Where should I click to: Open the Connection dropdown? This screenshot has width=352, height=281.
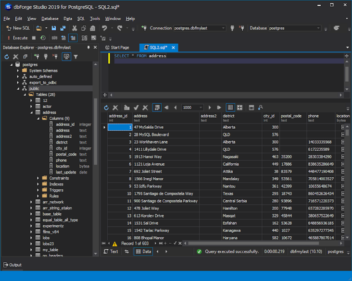tap(223, 28)
